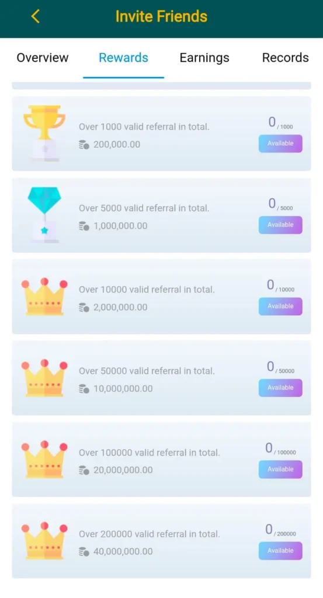Click Available for the 50000 referral tier

point(280,388)
